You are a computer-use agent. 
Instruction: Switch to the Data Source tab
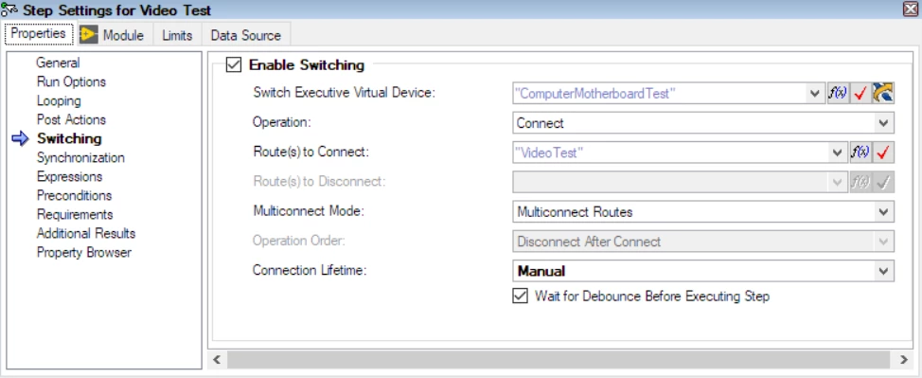click(x=246, y=35)
